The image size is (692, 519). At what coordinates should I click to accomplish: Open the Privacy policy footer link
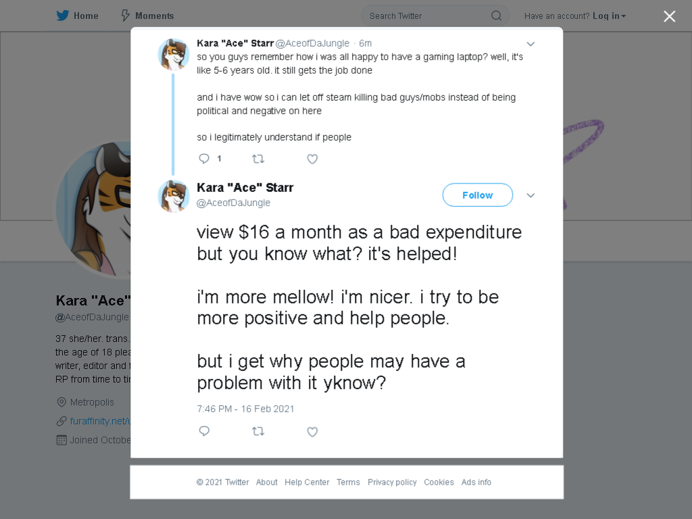(x=392, y=482)
